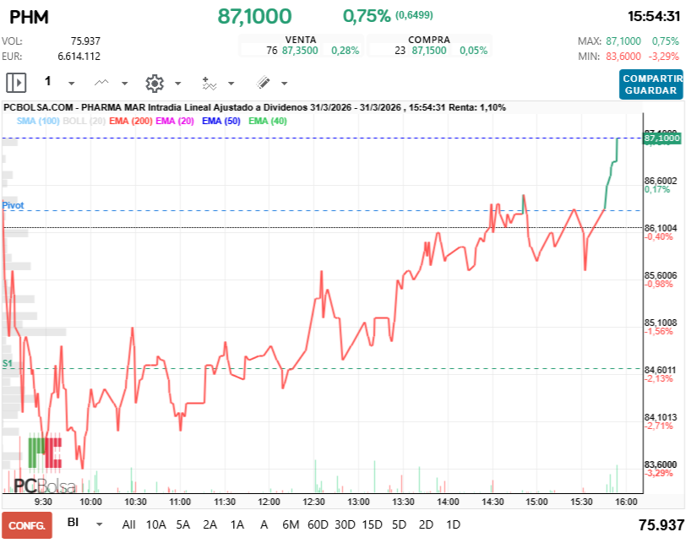Viewport: 696px width, 543px height.
Task: Toggle BOLL (20) indicator in legend
Action: click(x=84, y=121)
